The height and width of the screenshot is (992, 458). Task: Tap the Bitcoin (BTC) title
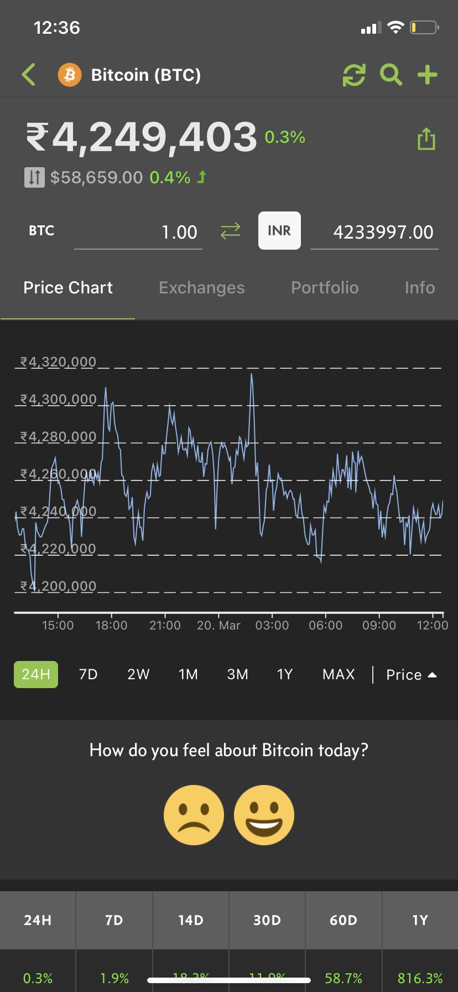click(x=146, y=75)
